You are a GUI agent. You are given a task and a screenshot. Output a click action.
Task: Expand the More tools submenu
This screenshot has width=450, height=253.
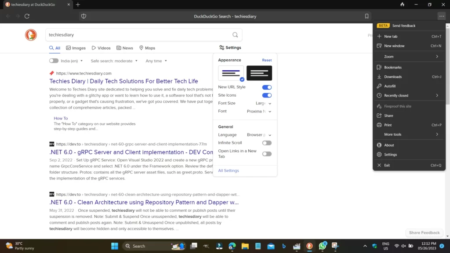(x=409, y=134)
